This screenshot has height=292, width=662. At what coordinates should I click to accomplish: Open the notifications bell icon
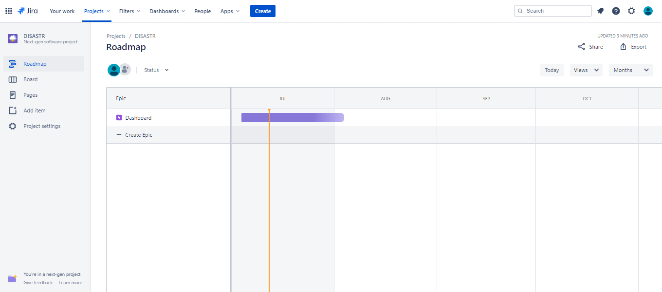click(601, 11)
